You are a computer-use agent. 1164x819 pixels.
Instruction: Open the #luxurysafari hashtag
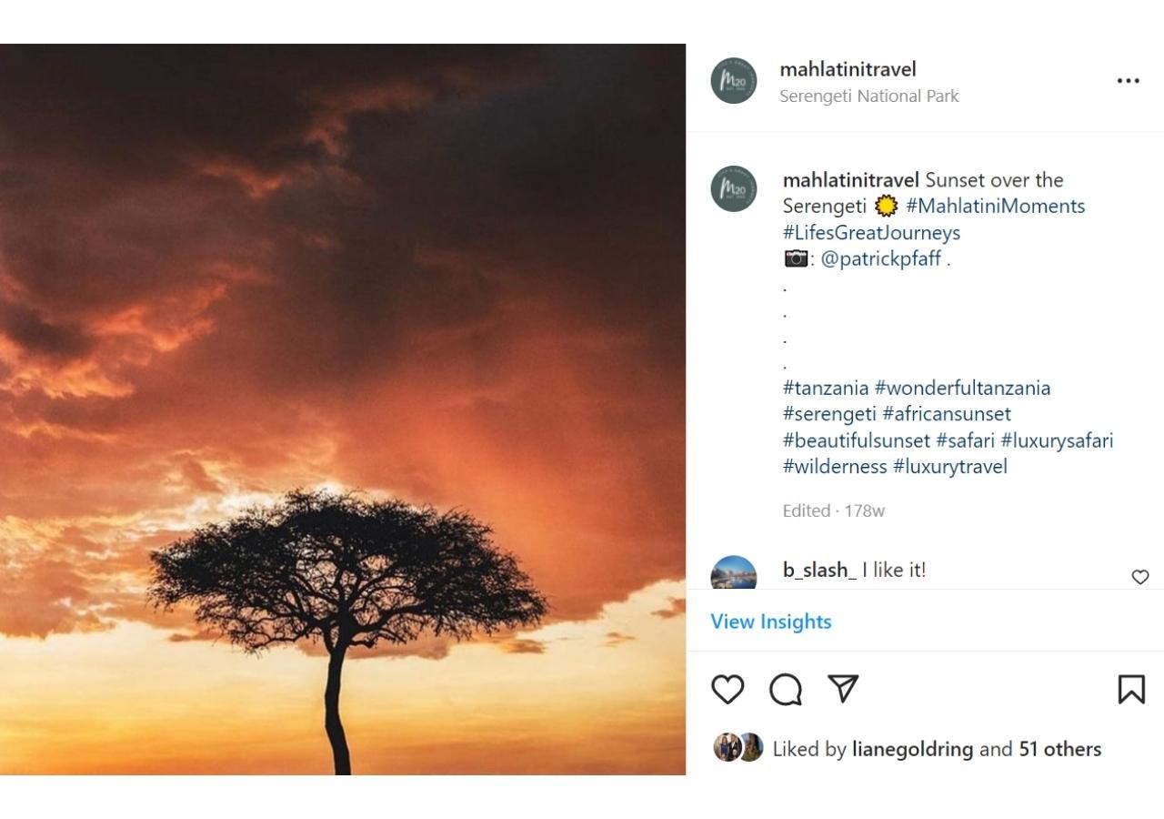pyautogui.click(x=1057, y=440)
